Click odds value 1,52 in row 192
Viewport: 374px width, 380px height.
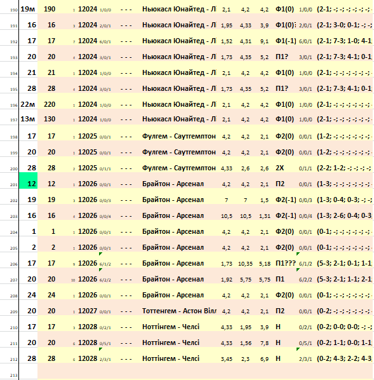(x=227, y=41)
